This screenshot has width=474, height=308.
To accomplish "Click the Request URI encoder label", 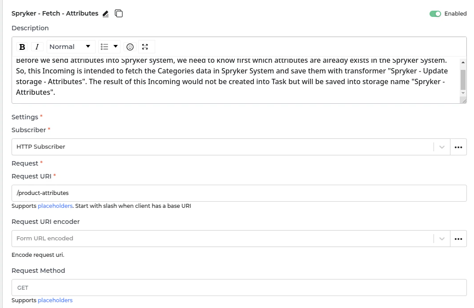I will (x=46, y=222).
